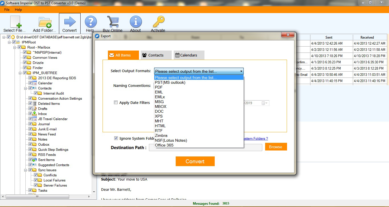Click the Inbox folder icon in tree
Image resolution: width=389 pixels, height=207 pixels.
tap(34, 114)
